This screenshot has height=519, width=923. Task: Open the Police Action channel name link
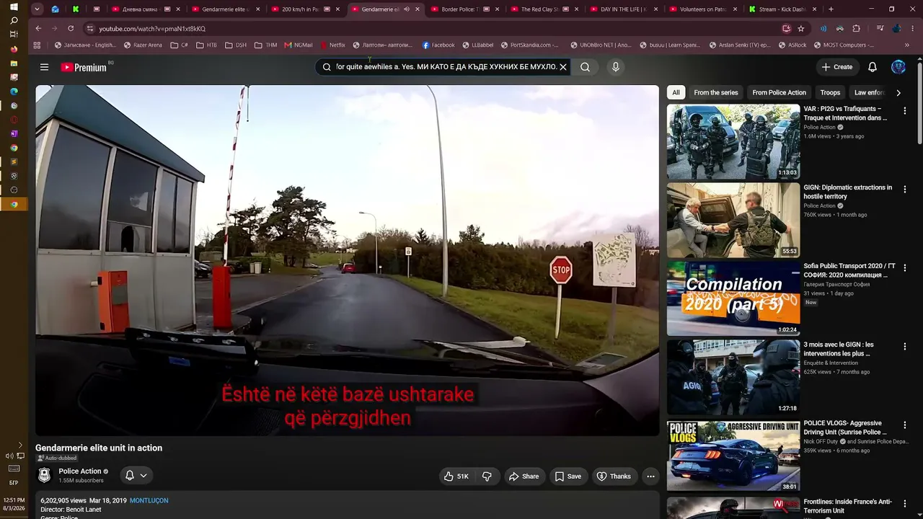[x=80, y=471]
